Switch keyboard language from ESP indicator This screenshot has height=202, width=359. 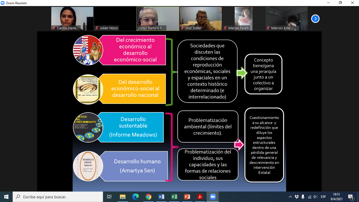(323, 197)
